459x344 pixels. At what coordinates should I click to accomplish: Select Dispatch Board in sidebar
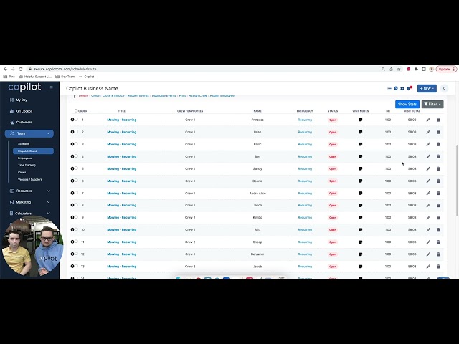pos(33,151)
